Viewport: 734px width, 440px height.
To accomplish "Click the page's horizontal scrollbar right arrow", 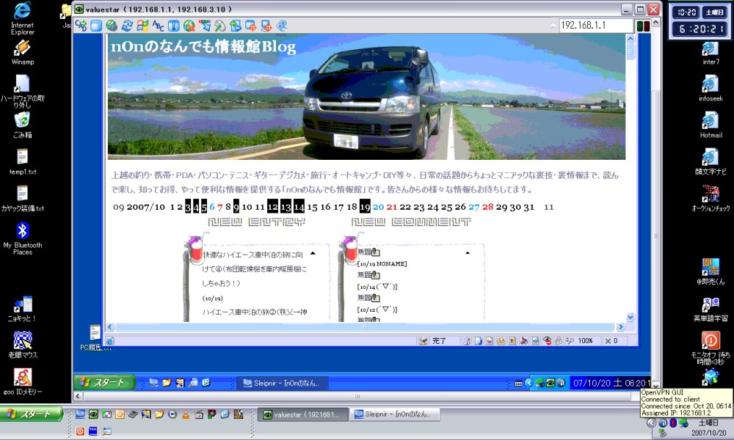I will [x=621, y=327].
